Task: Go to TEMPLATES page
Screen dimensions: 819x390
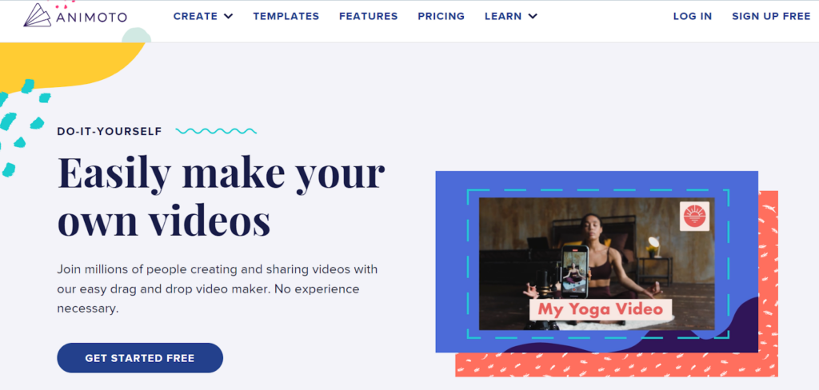Action: click(x=286, y=16)
